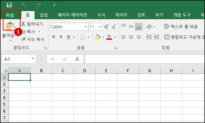Screen dimensions: 205x123
Task: Switch to the 삽입 tab
Action: click(44, 15)
